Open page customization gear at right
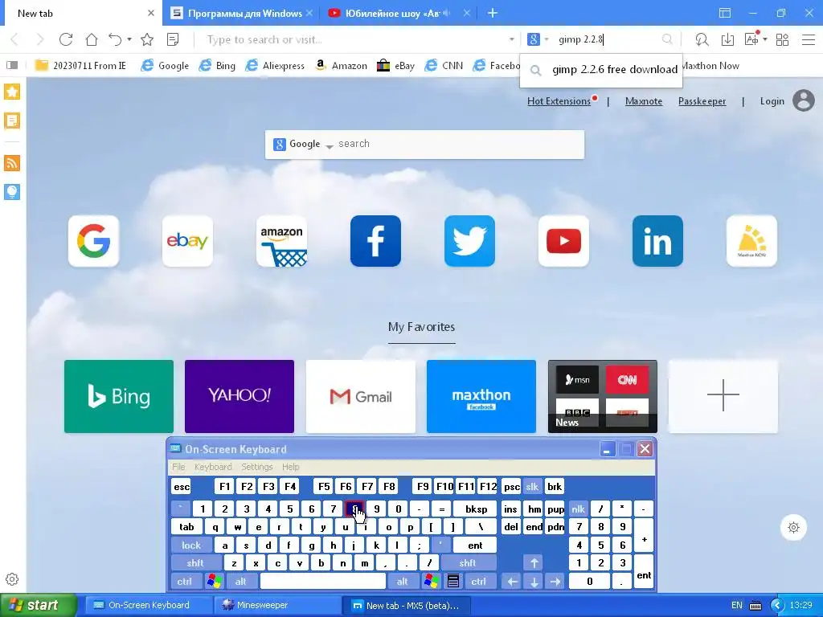The width and height of the screenshot is (823, 617). pos(793,527)
